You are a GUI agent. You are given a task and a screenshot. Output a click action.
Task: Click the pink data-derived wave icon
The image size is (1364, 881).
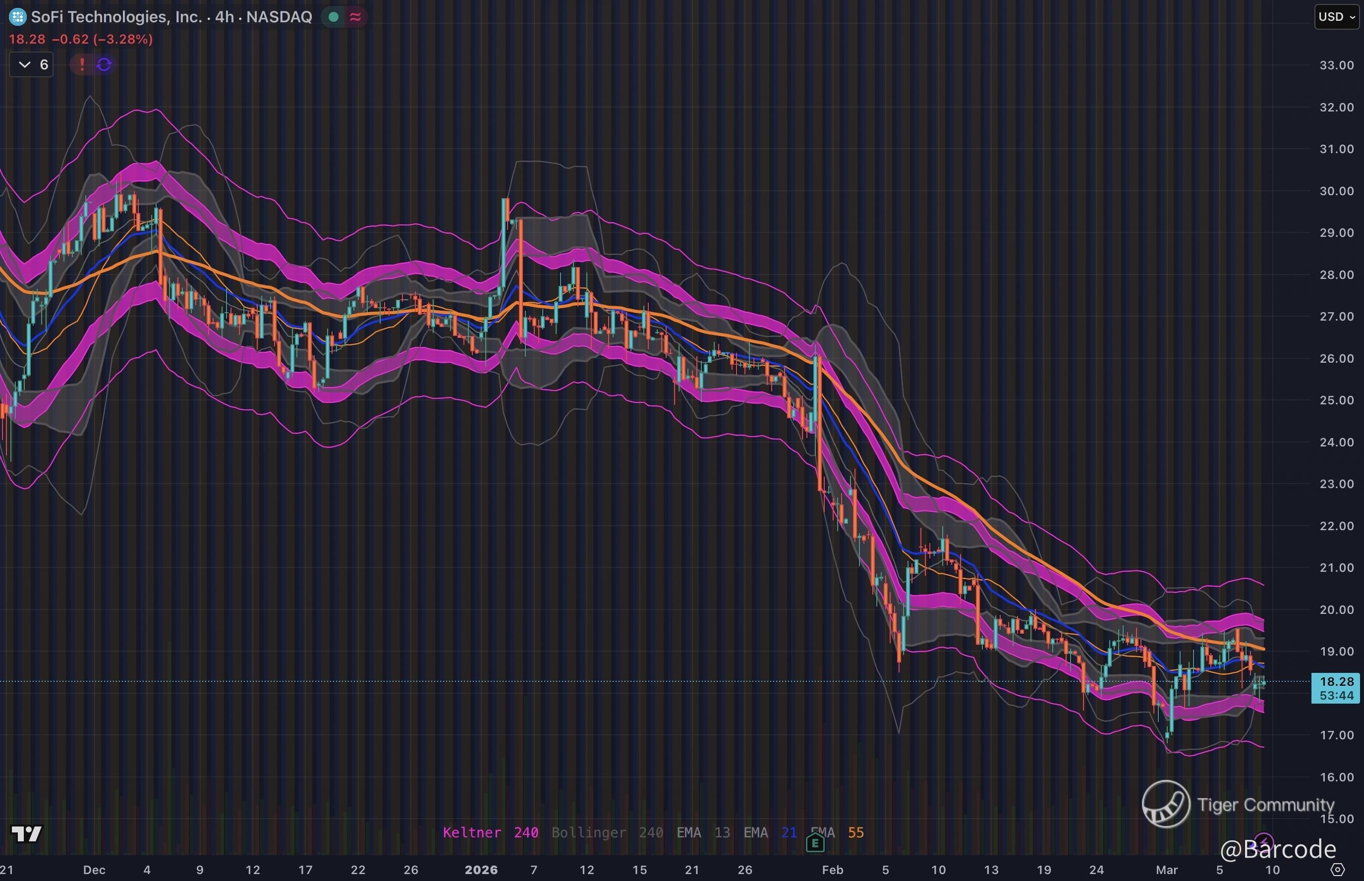355,17
